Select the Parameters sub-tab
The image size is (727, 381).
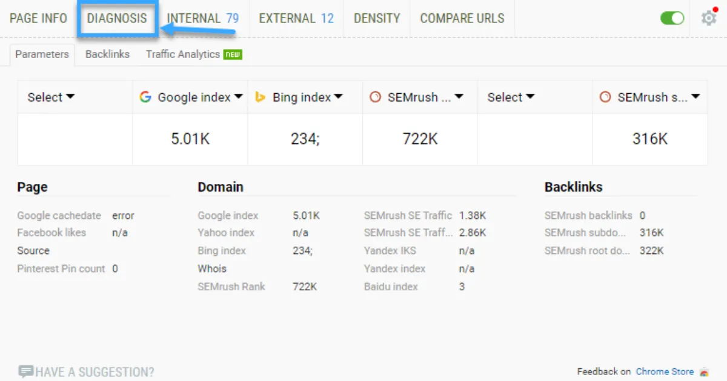(x=42, y=54)
